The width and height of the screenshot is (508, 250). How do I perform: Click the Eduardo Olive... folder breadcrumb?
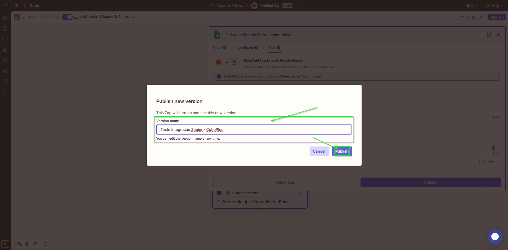(230, 6)
